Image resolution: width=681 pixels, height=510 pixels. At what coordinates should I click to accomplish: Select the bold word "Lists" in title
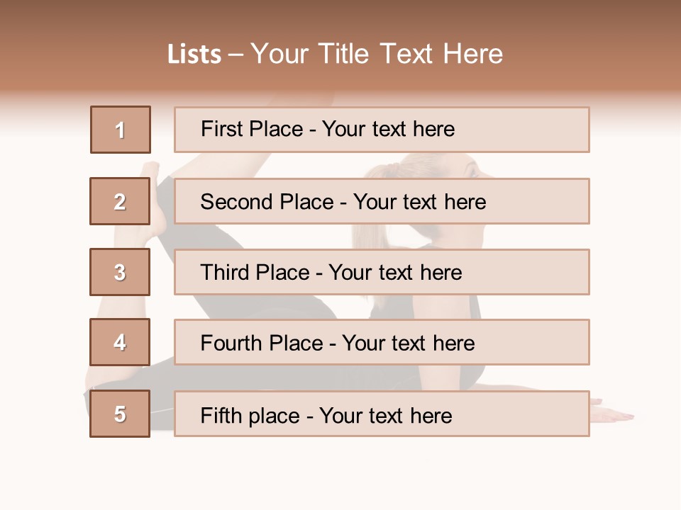194,55
